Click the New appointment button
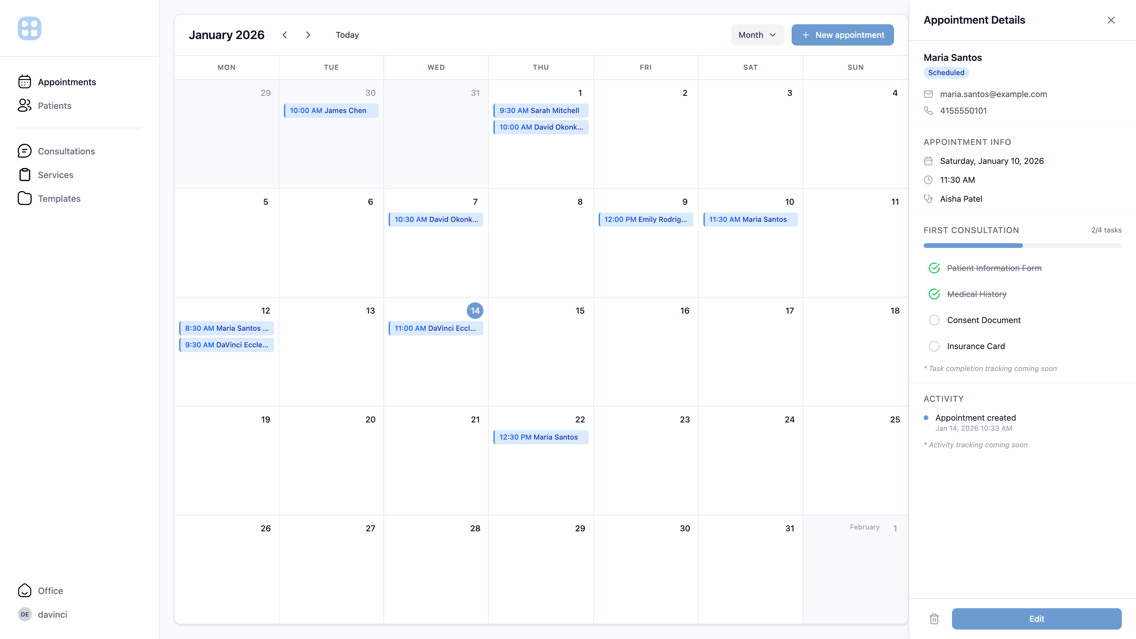1136x639 pixels. pos(842,35)
